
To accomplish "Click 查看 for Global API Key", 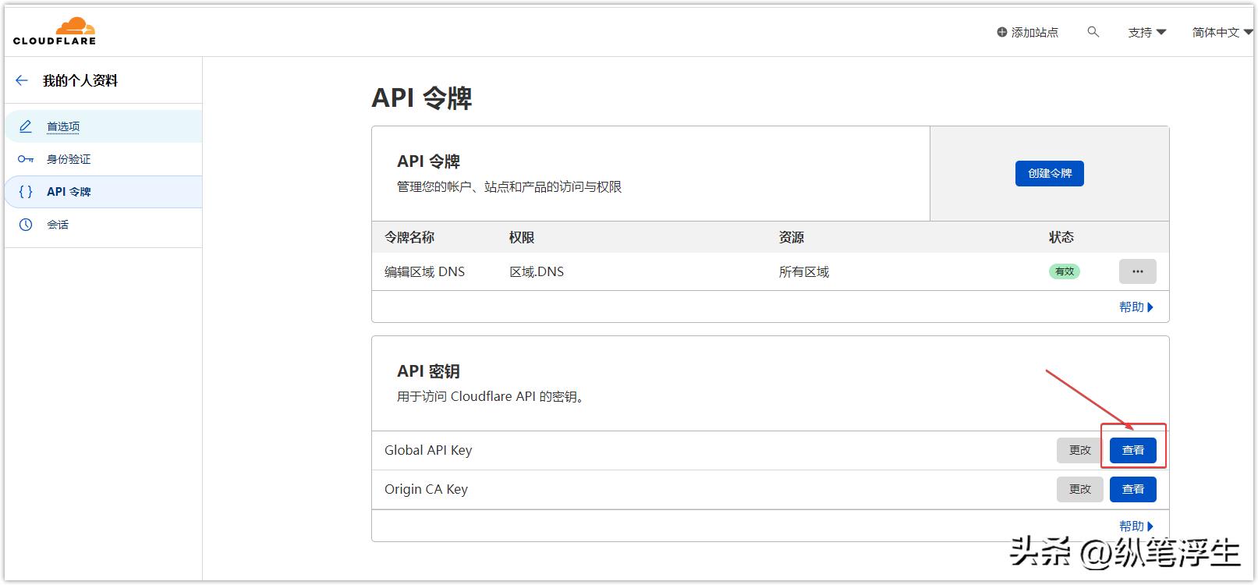I will 1133,450.
